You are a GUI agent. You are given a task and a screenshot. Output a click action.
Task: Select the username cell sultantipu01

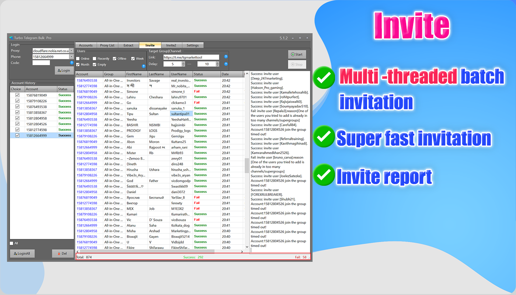coord(181,114)
